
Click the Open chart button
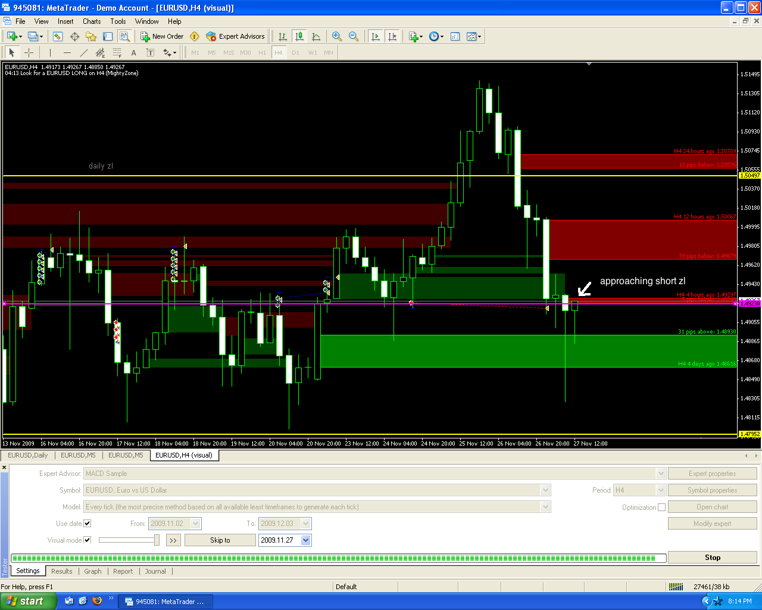(x=713, y=507)
